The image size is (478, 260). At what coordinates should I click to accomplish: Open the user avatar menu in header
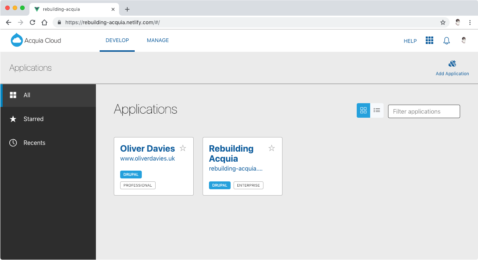pyautogui.click(x=463, y=41)
